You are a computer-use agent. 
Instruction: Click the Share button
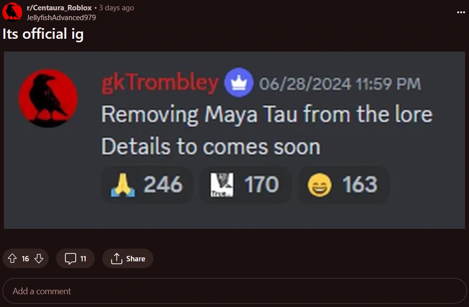[128, 258]
